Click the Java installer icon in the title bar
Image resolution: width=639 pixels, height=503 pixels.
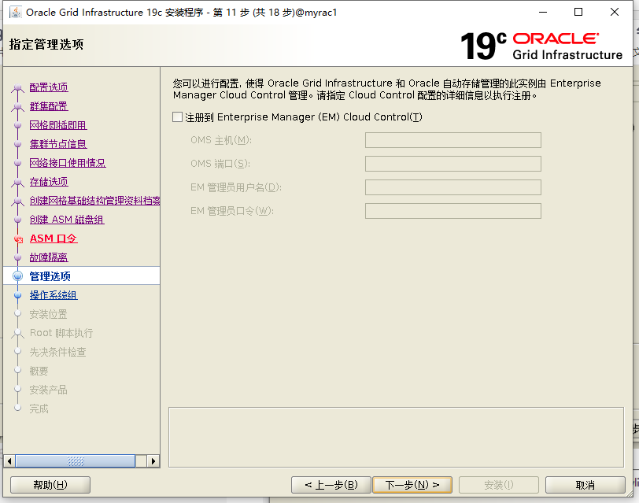click(x=15, y=13)
